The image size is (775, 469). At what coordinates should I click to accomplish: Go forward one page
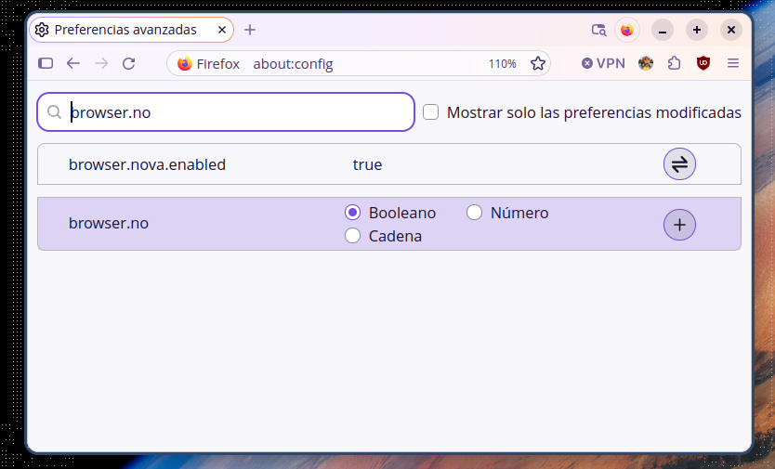101,63
